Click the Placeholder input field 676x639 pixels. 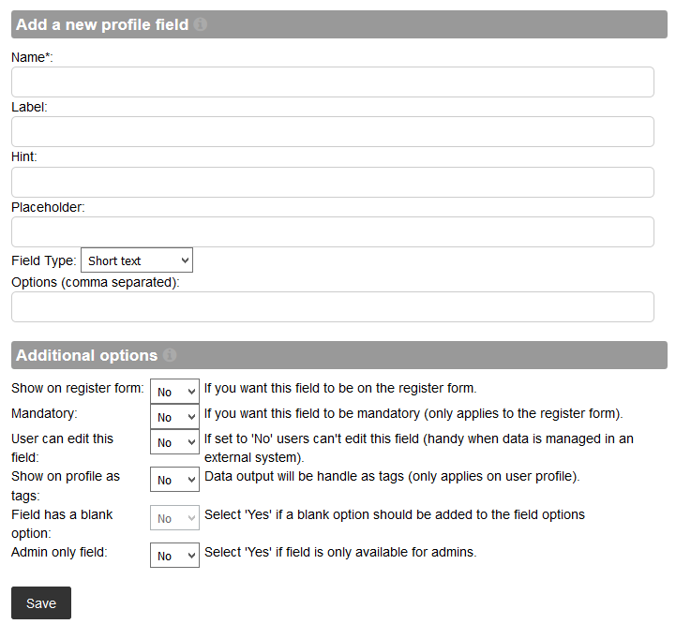333,232
